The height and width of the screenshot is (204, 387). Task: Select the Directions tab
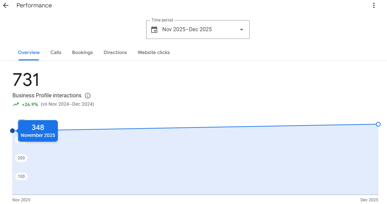[115, 52]
